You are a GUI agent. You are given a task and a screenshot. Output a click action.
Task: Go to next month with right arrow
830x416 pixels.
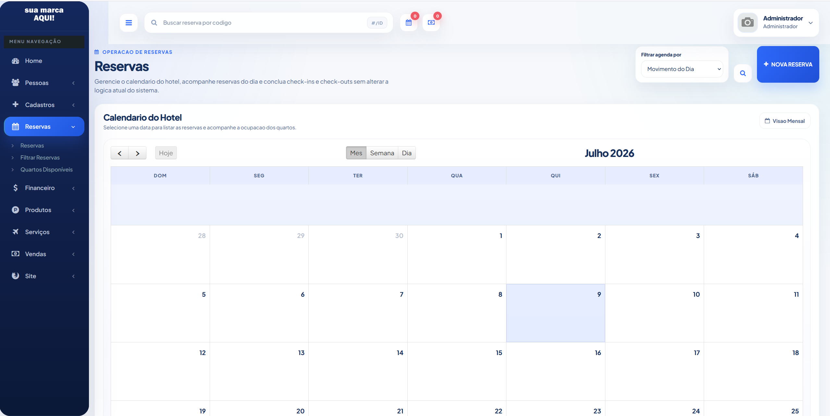coord(138,153)
